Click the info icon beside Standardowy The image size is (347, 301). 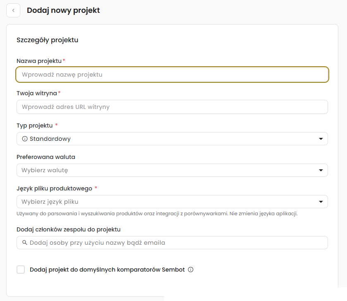25,139
